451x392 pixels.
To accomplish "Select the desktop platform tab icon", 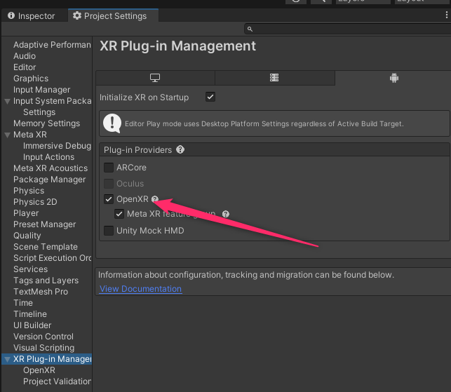I will 155,78.
